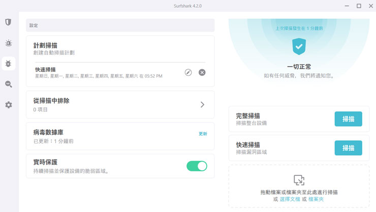
Task: Click the 檔案夾 link
Action: [317, 199]
